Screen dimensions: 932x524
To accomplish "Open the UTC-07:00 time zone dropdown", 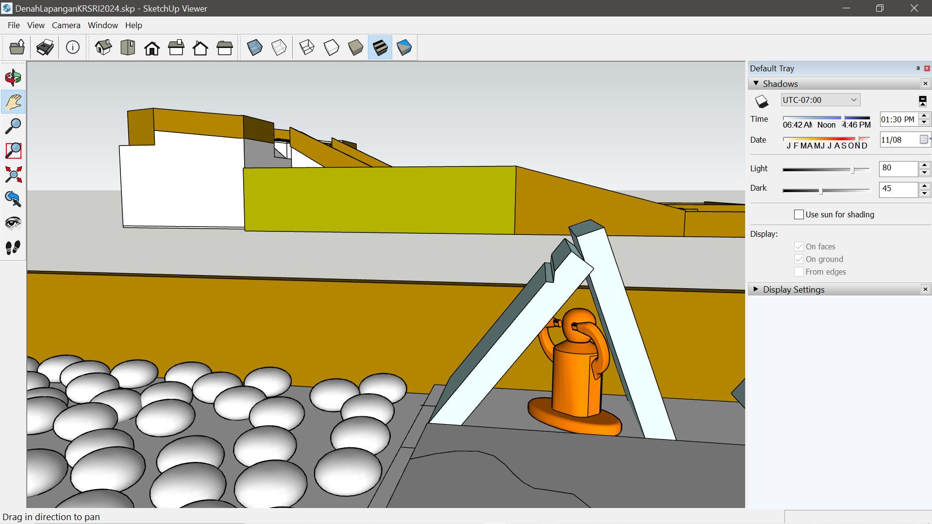I will coord(820,100).
